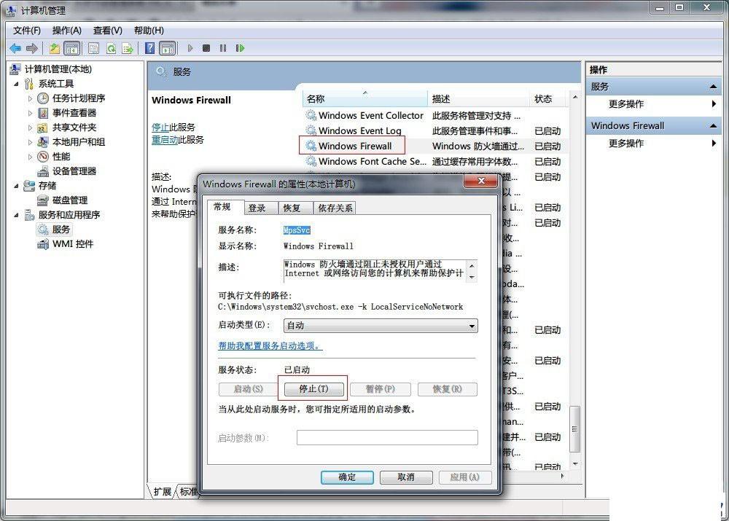Click the Up one level folder icon
This screenshot has width=729, height=521.
pyautogui.click(x=55, y=48)
